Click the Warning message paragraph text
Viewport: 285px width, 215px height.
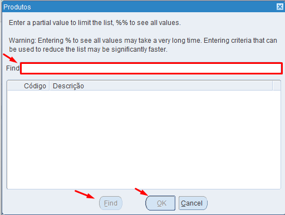tap(143, 45)
